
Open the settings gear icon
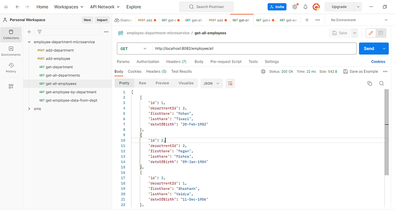point(295,7)
